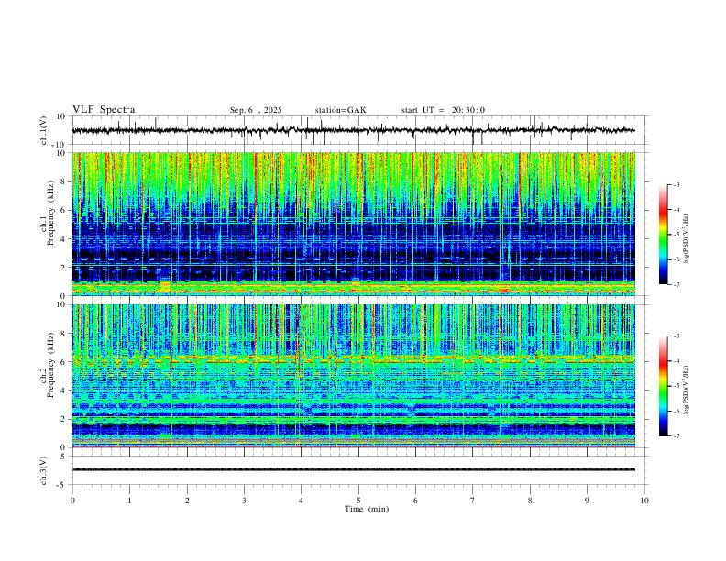Screen dimensions: 726x561
Task: Click the "start UT = 20:30:0" text
Action: pos(443,110)
